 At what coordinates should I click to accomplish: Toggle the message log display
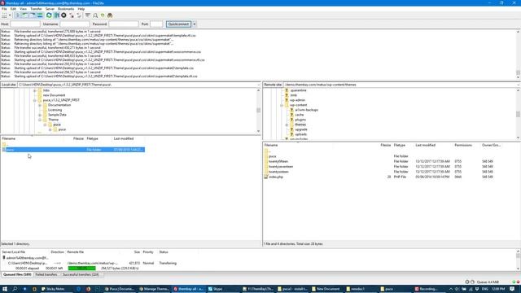point(18,15)
